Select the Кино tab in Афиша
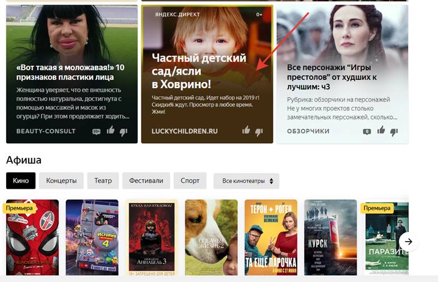The height and width of the screenshot is (282, 438). tap(21, 181)
